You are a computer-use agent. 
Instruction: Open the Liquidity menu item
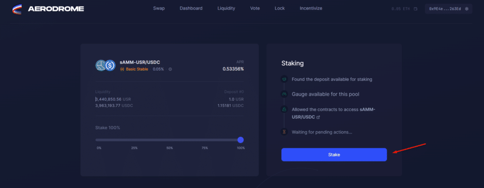(x=226, y=9)
